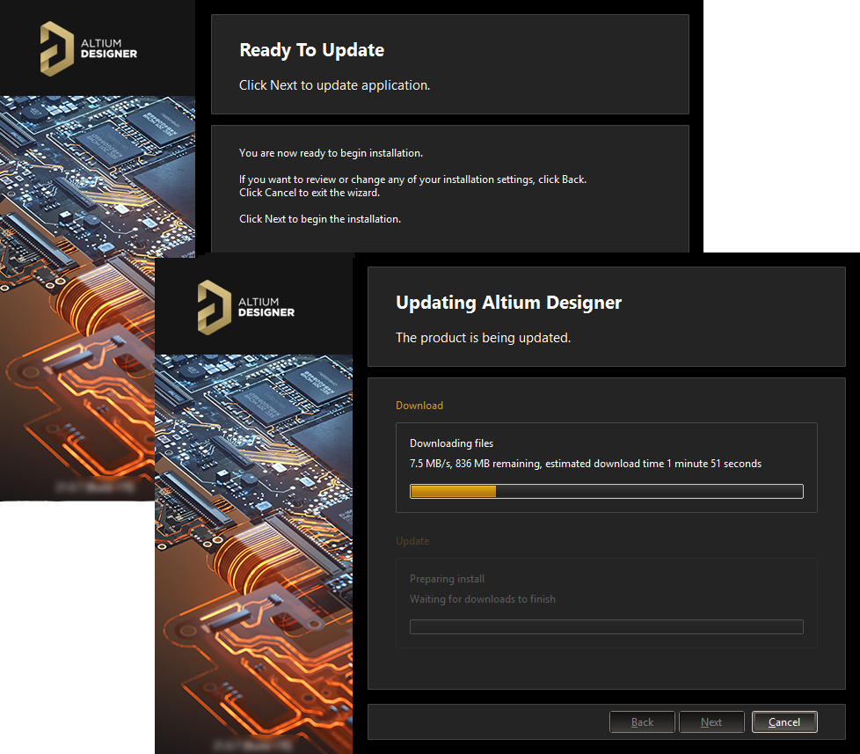Click the Ready To Update heading
The width and height of the screenshot is (860, 754).
(311, 50)
